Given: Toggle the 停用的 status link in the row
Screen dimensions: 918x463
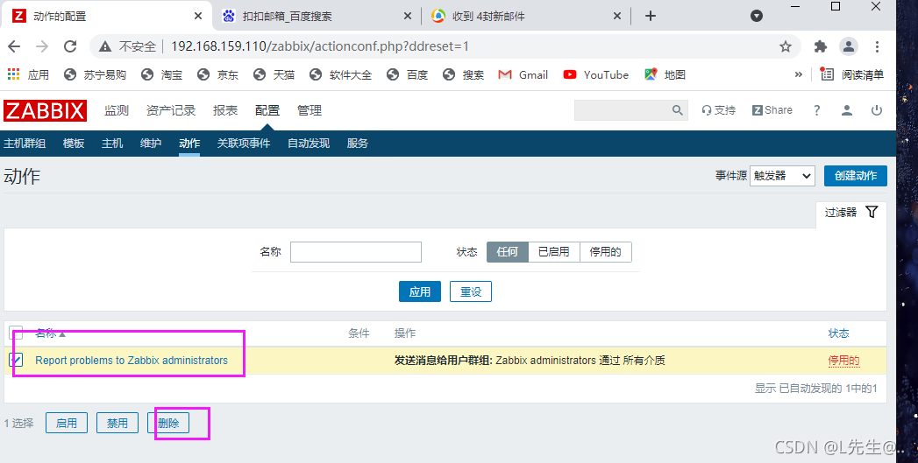Looking at the screenshot, I should (x=843, y=361).
